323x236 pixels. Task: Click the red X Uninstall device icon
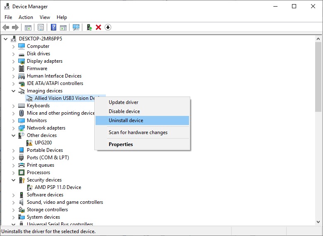pos(98,27)
